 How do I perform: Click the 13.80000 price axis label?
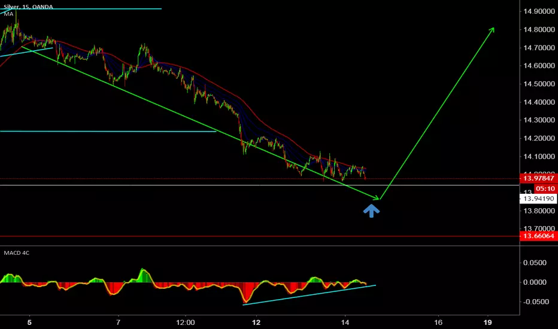(539, 211)
